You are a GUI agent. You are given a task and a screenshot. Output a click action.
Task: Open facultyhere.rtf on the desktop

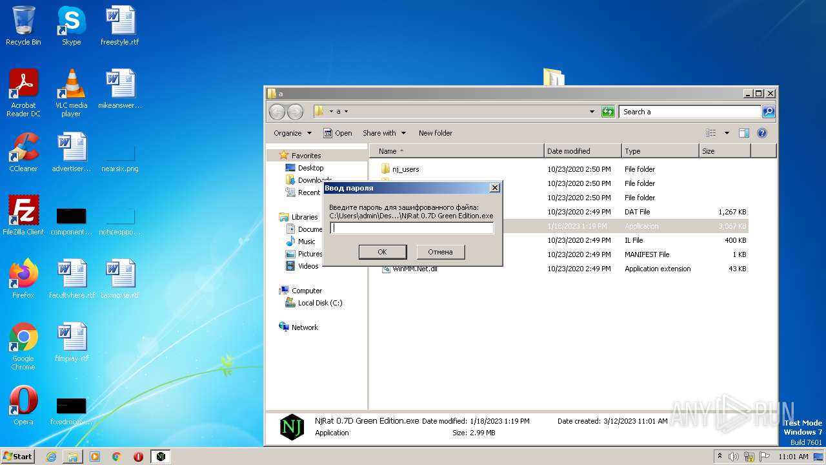(71, 279)
